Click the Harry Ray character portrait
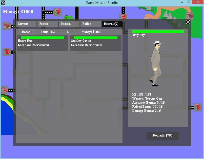Screen dimensions: 204x159 click(x=155, y=64)
